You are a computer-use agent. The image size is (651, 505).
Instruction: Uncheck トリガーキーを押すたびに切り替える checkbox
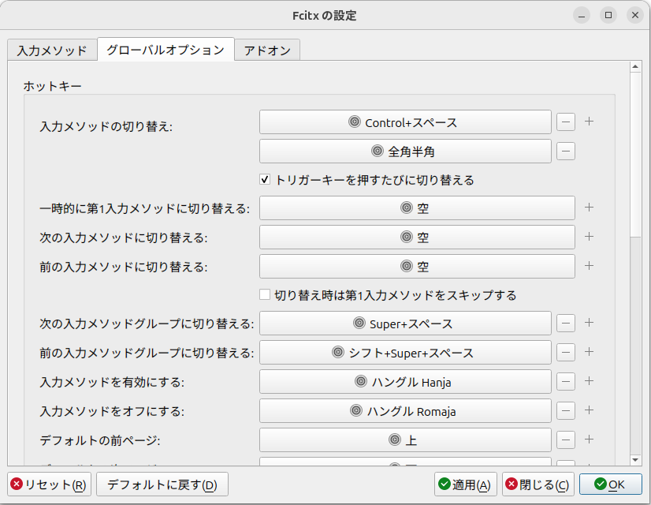pos(266,180)
